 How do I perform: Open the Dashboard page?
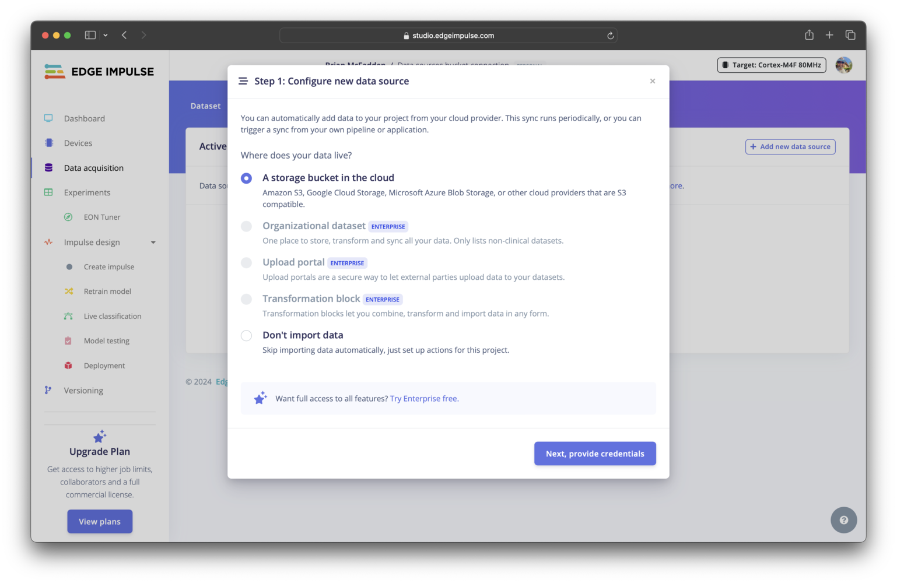[x=85, y=118]
